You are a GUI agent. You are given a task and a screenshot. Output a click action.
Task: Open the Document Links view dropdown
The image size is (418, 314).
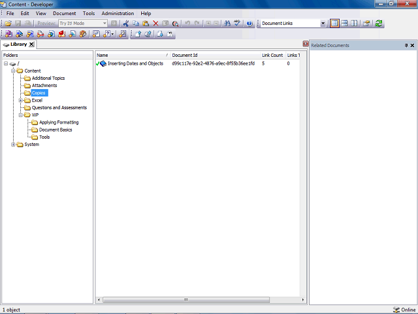323,24
